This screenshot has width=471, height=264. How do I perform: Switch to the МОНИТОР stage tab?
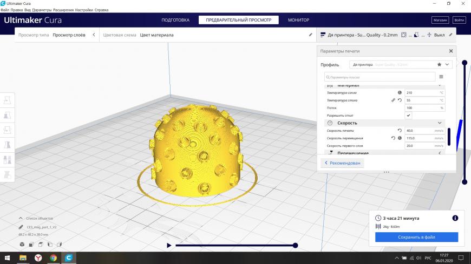pos(298,20)
